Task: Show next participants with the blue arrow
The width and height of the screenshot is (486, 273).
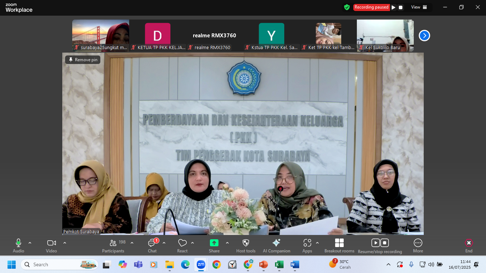Action: [424, 36]
